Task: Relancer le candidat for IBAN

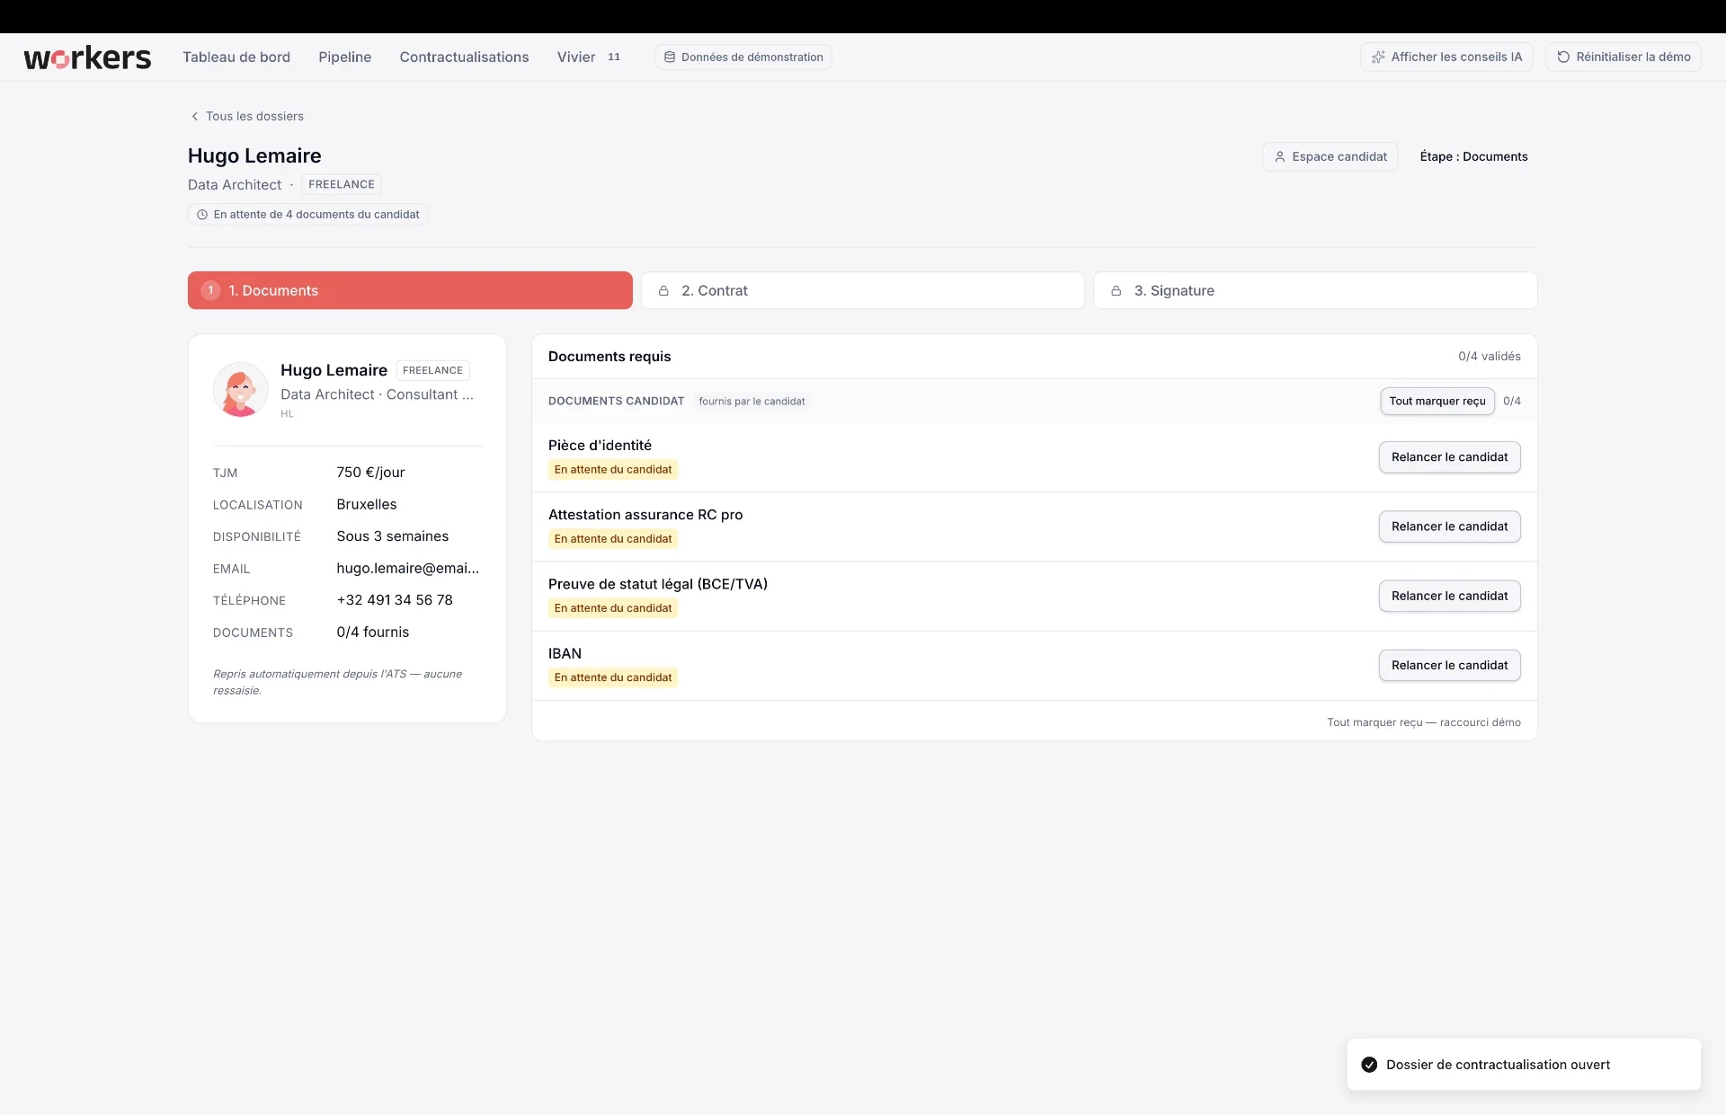Action: tap(1450, 666)
